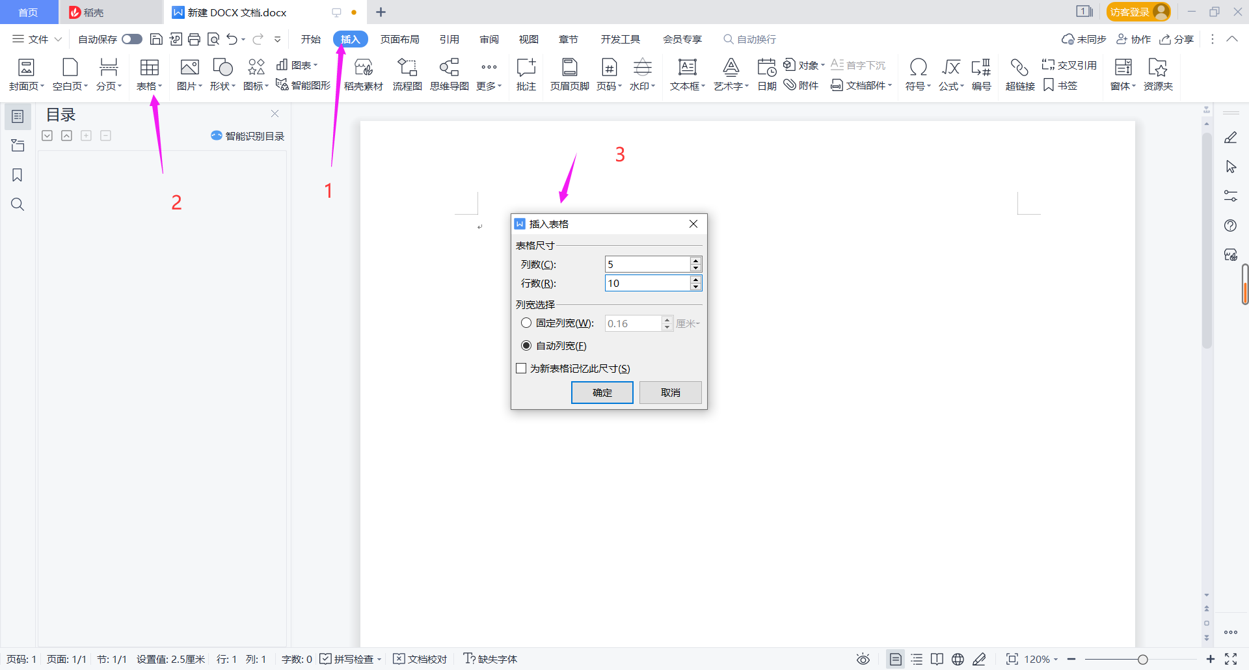Click the zoom slider handle in status bar
The height and width of the screenshot is (670, 1249).
coord(1142,659)
